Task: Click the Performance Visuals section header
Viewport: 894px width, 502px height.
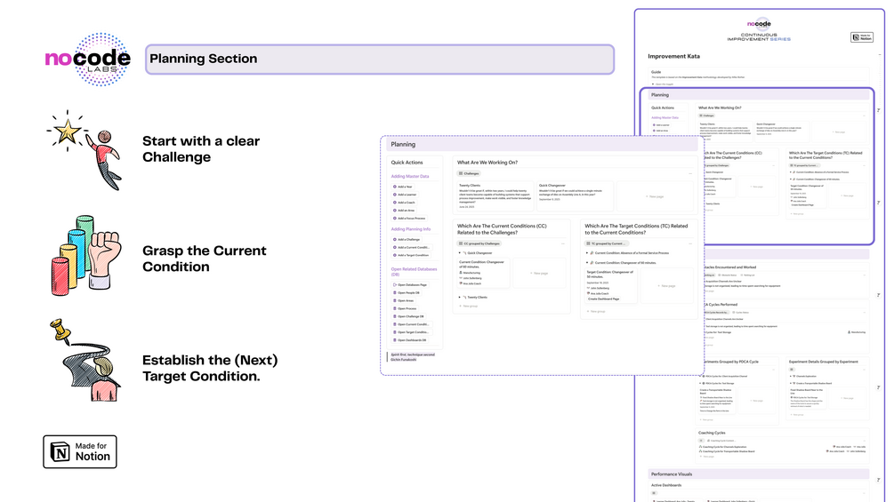Action: (758, 474)
